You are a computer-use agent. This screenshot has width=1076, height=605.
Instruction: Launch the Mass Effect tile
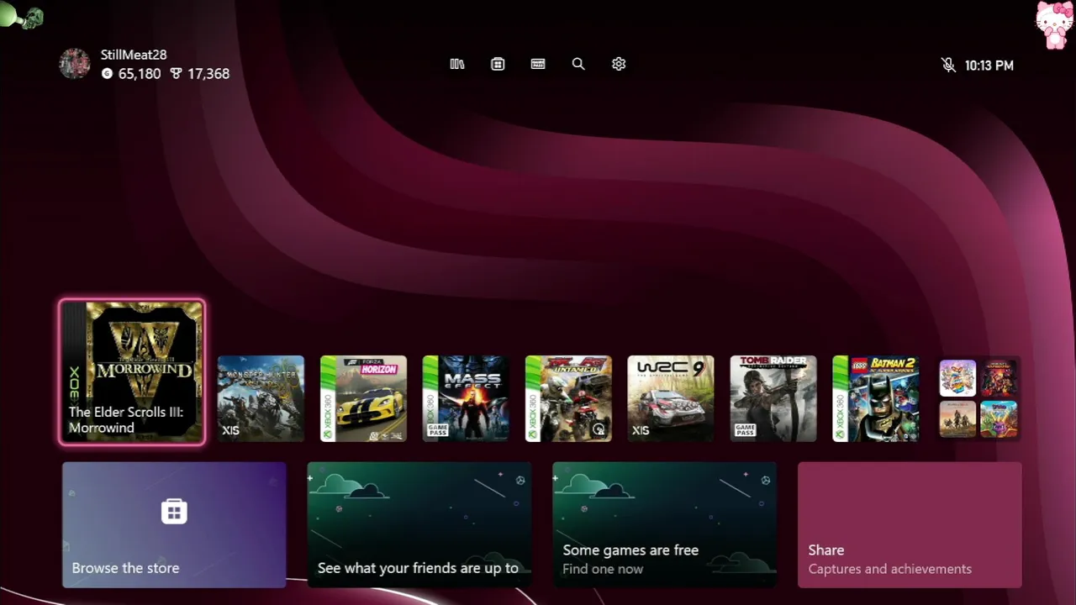pos(466,398)
